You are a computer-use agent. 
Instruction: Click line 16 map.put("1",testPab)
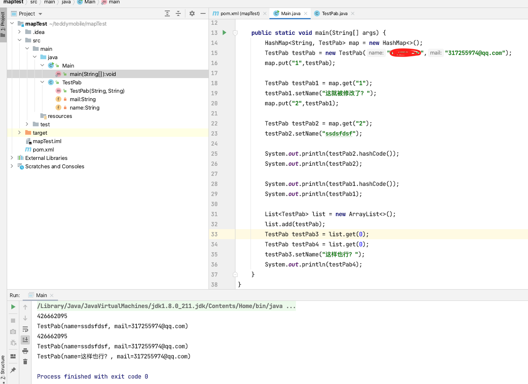point(300,63)
